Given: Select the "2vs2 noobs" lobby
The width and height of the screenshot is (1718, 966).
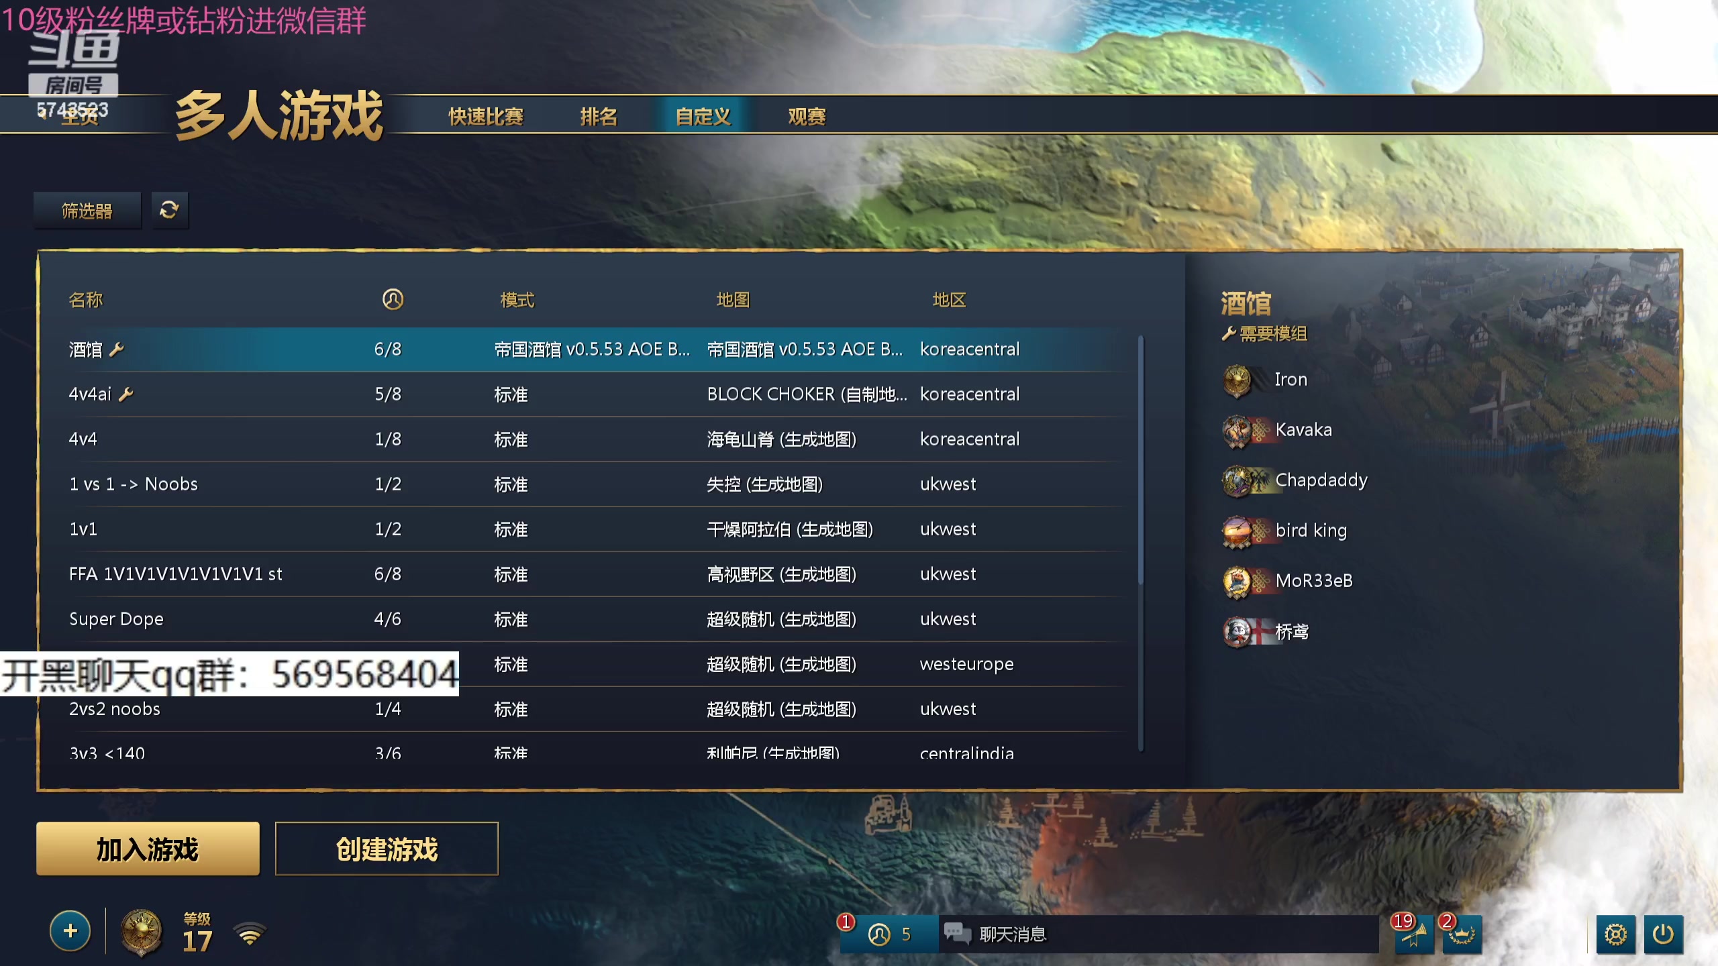Looking at the screenshot, I should [115, 708].
